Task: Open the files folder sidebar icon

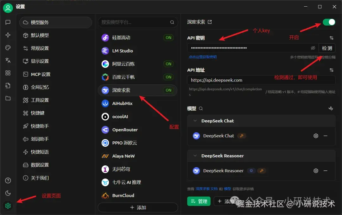Action: [x=8, y=98]
